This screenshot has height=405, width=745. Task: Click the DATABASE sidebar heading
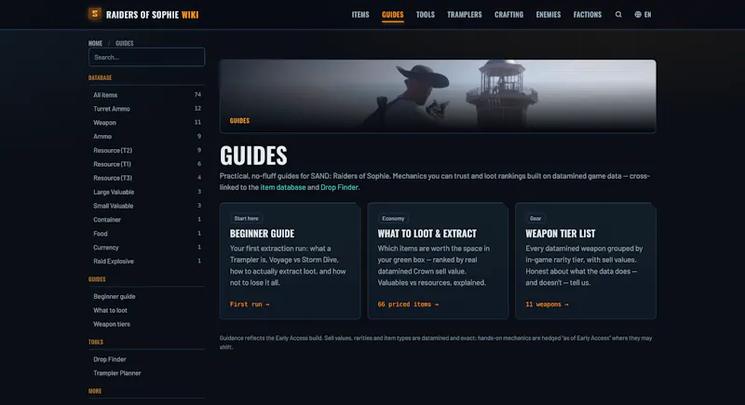[x=100, y=77]
